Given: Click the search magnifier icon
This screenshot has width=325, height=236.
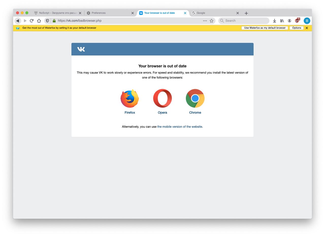Looking at the screenshot, I should pyautogui.click(x=222, y=21).
